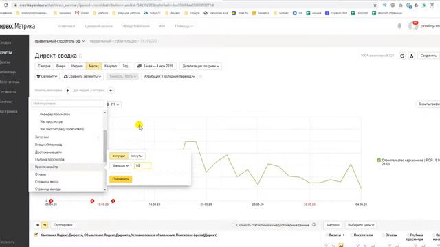440x247 pixels.
Task: Click the Скрыть график button
Action: (428, 104)
